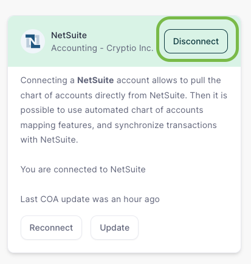Click the 'Cryptio Inc.' company name
Screen dimensions: 251x264
[130, 48]
